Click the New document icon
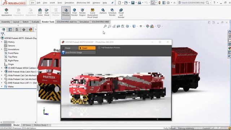Viewport: 231px width, 130px height. coord(119,3)
